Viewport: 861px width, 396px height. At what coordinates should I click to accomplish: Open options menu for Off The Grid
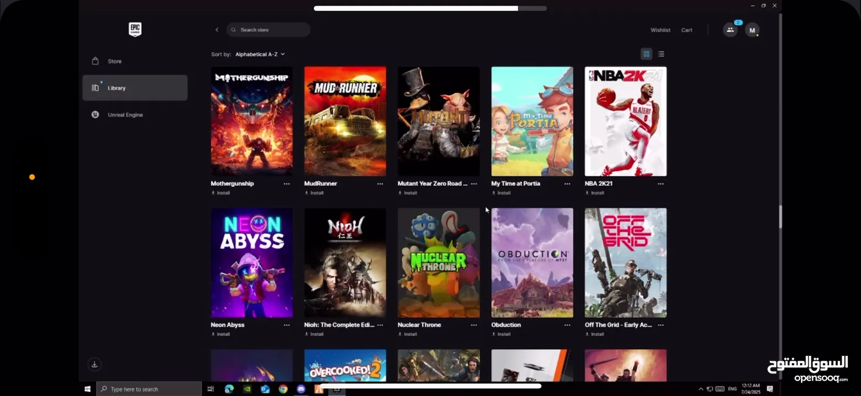[661, 325]
